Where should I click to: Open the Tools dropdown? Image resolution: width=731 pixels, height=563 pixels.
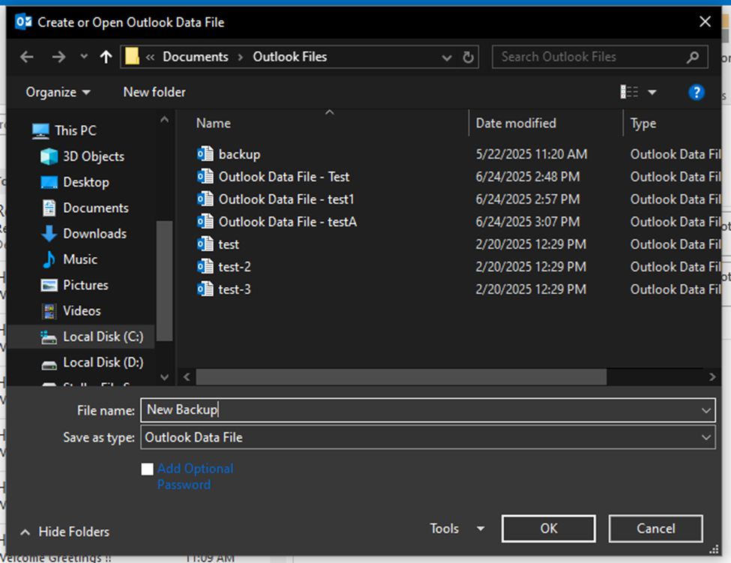coord(457,529)
